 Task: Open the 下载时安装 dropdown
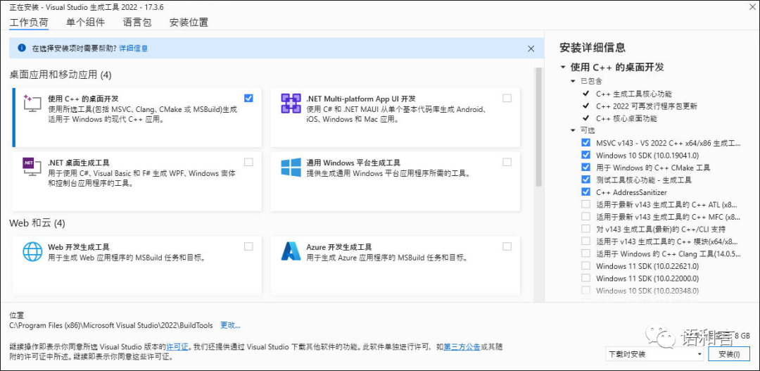click(x=654, y=355)
